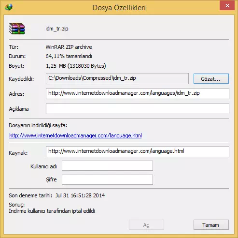Click the WinRAR archive file icon
The width and height of the screenshot is (238, 238).
(17, 29)
